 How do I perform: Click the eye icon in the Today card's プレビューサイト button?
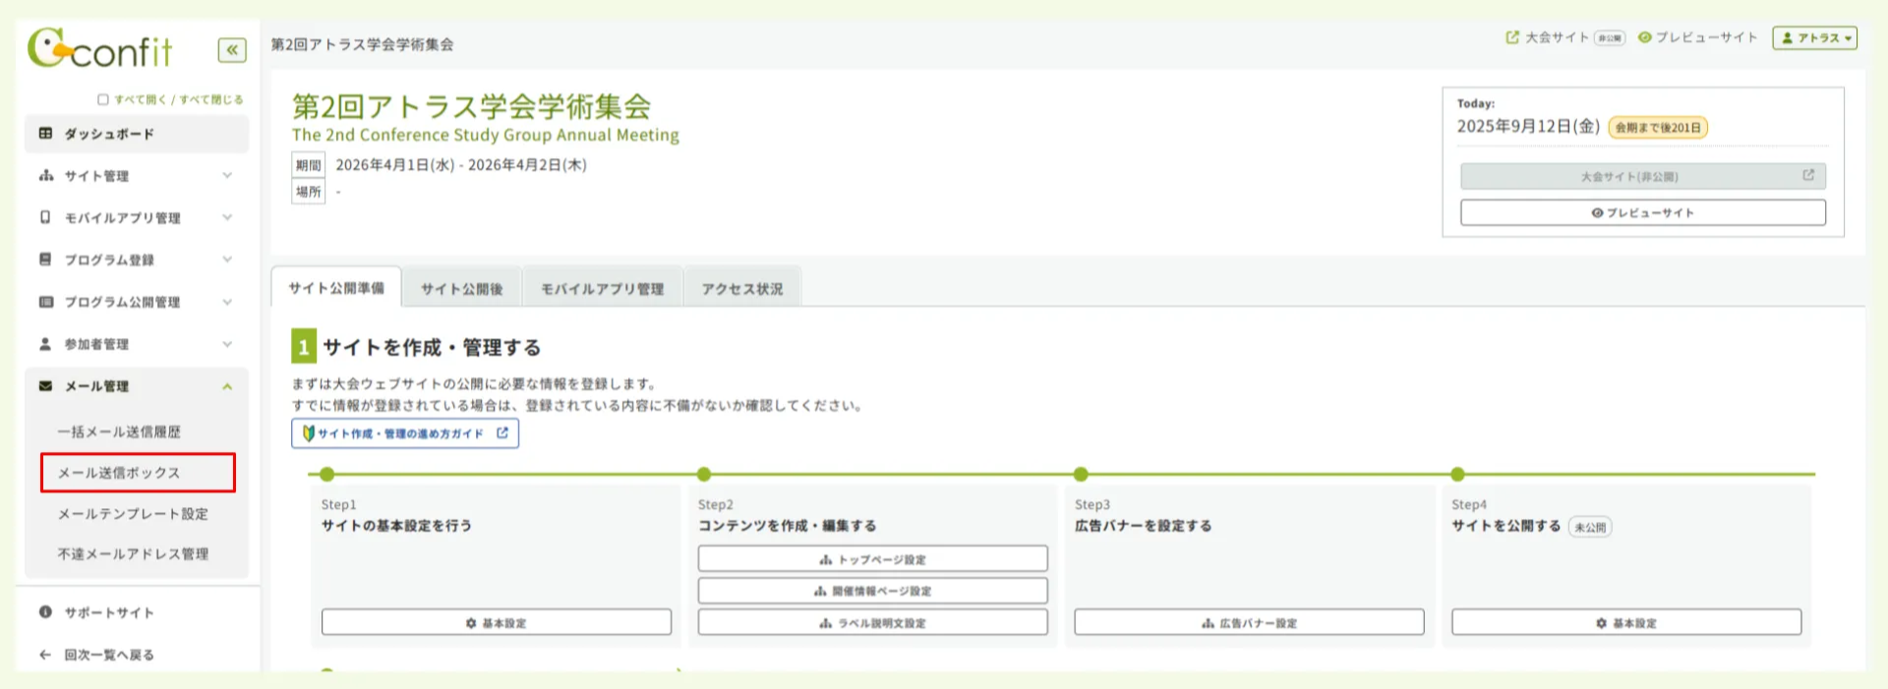[1597, 212]
